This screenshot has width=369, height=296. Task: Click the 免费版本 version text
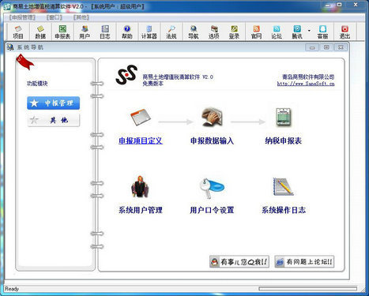[x=153, y=84]
